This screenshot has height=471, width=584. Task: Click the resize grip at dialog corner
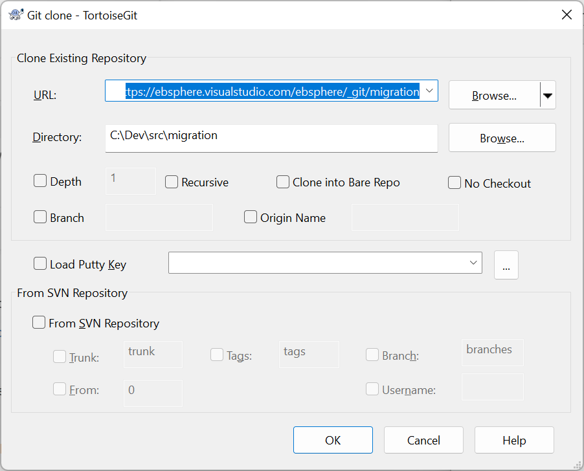577,465
